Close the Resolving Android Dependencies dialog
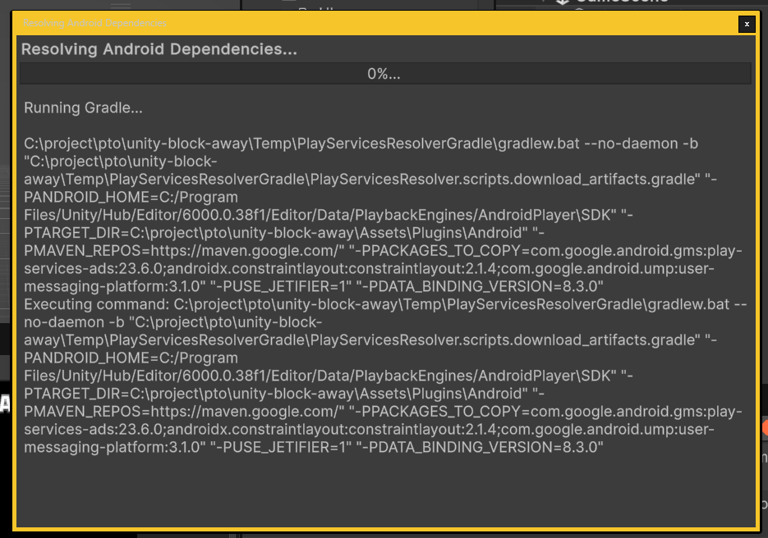Image resolution: width=768 pixels, height=538 pixels. pyautogui.click(x=747, y=24)
